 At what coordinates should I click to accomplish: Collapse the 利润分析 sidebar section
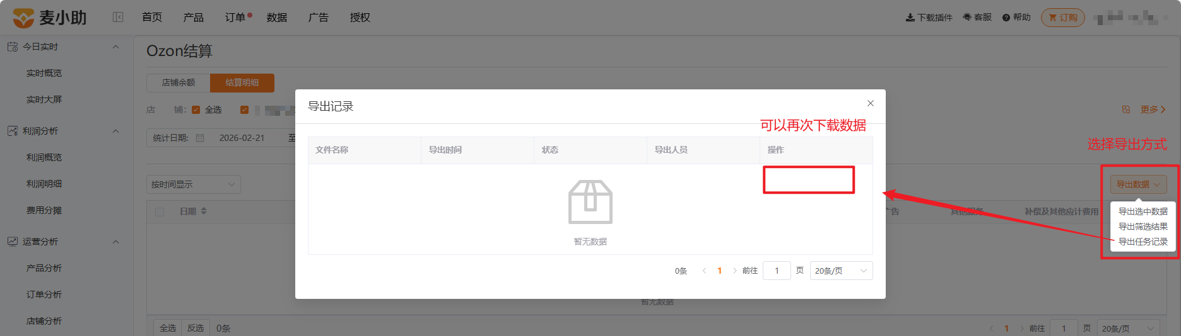point(115,131)
